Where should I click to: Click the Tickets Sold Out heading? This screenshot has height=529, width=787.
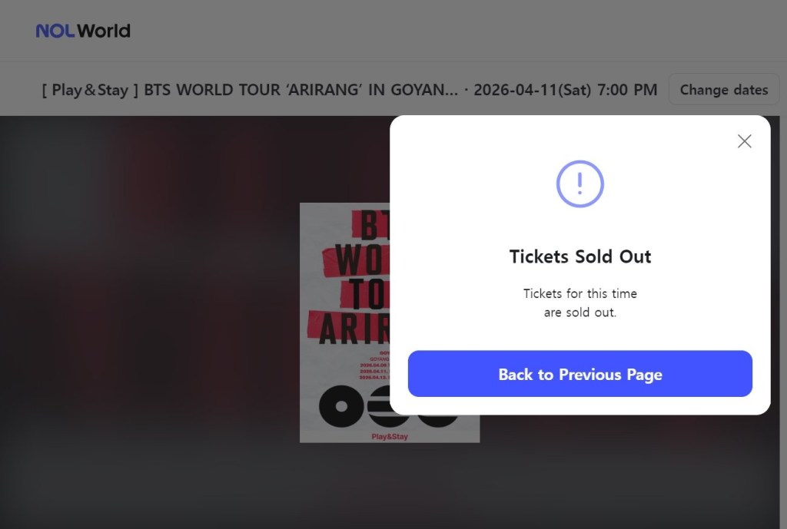click(x=579, y=256)
